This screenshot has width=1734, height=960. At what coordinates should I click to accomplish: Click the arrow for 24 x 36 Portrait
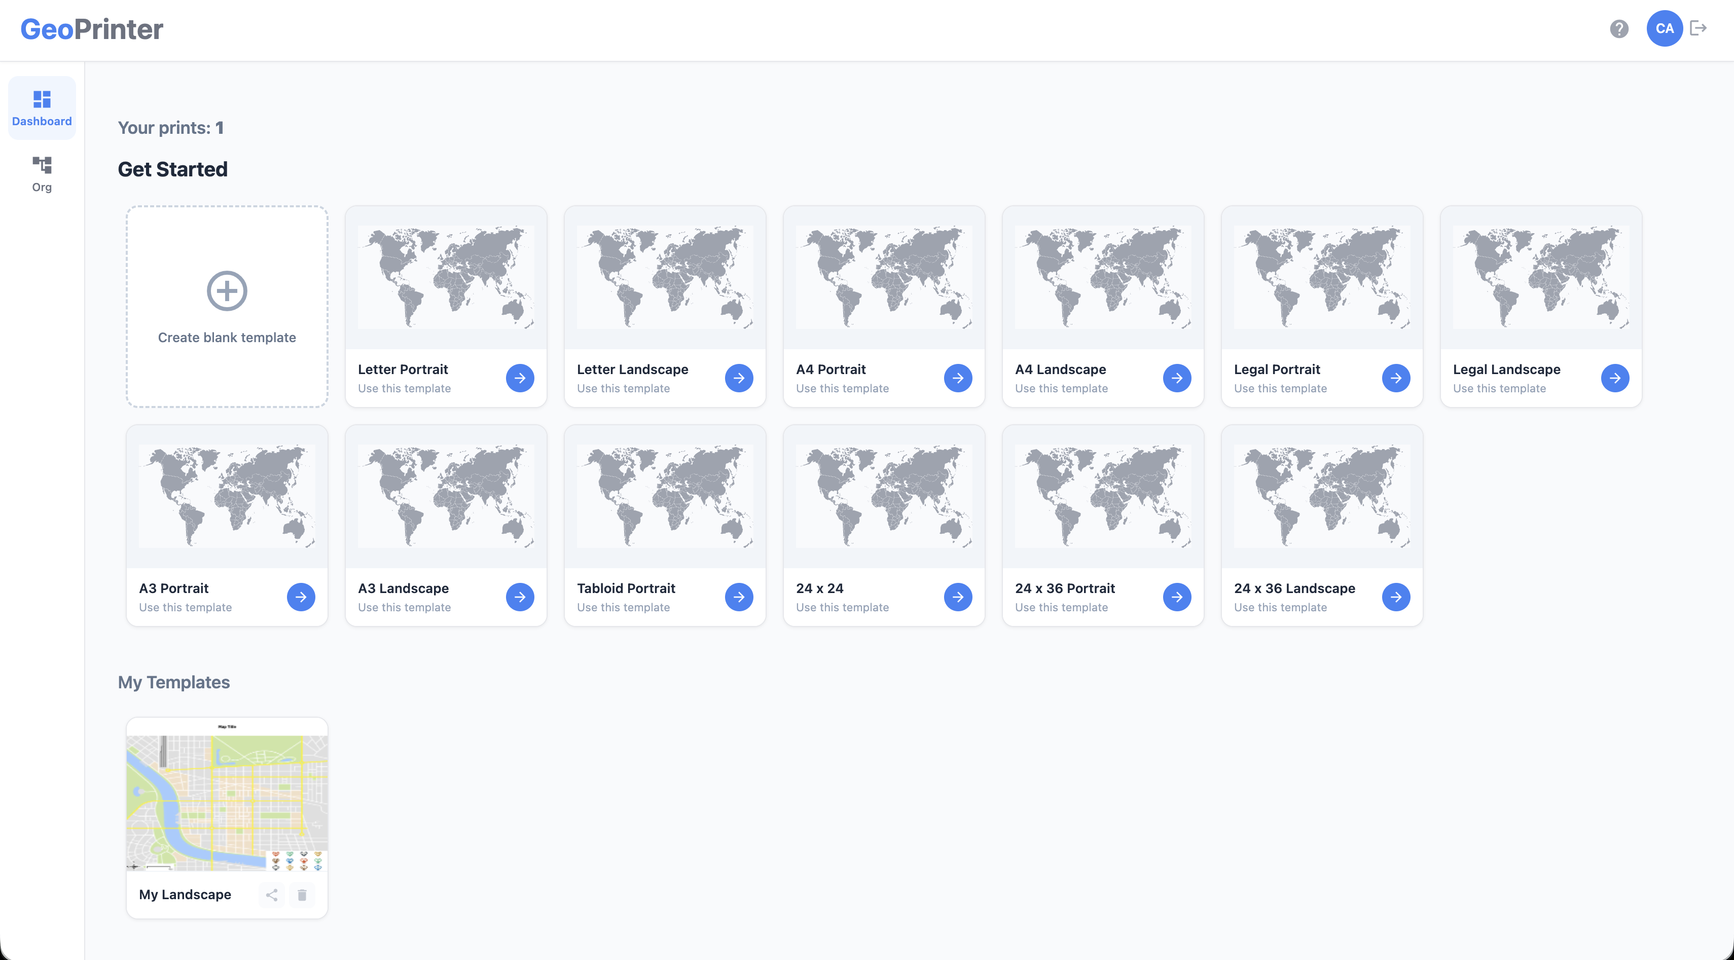[1177, 598]
